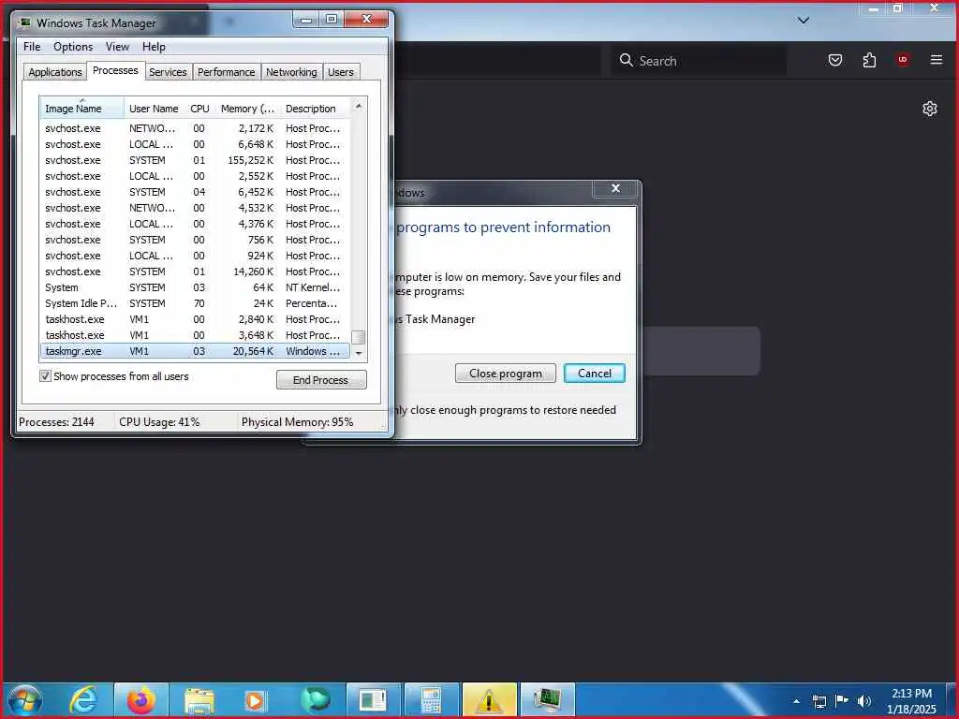
Task: Click Close program in the low-memory dialog
Action: coord(505,374)
